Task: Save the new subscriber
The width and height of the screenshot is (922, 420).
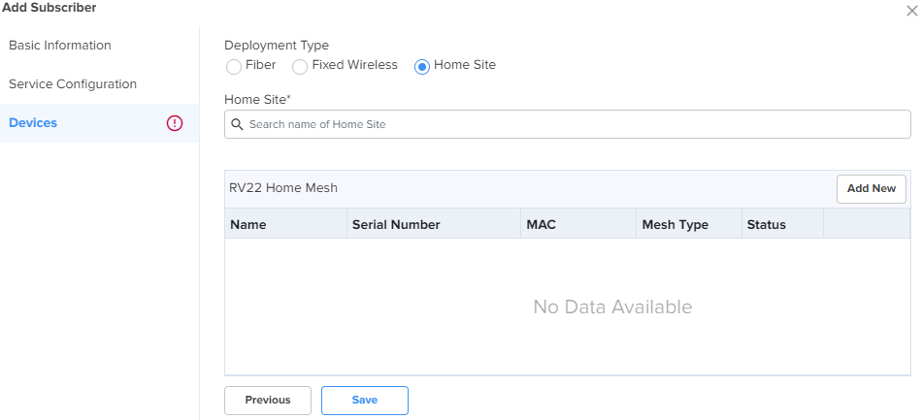Action: coord(365,400)
